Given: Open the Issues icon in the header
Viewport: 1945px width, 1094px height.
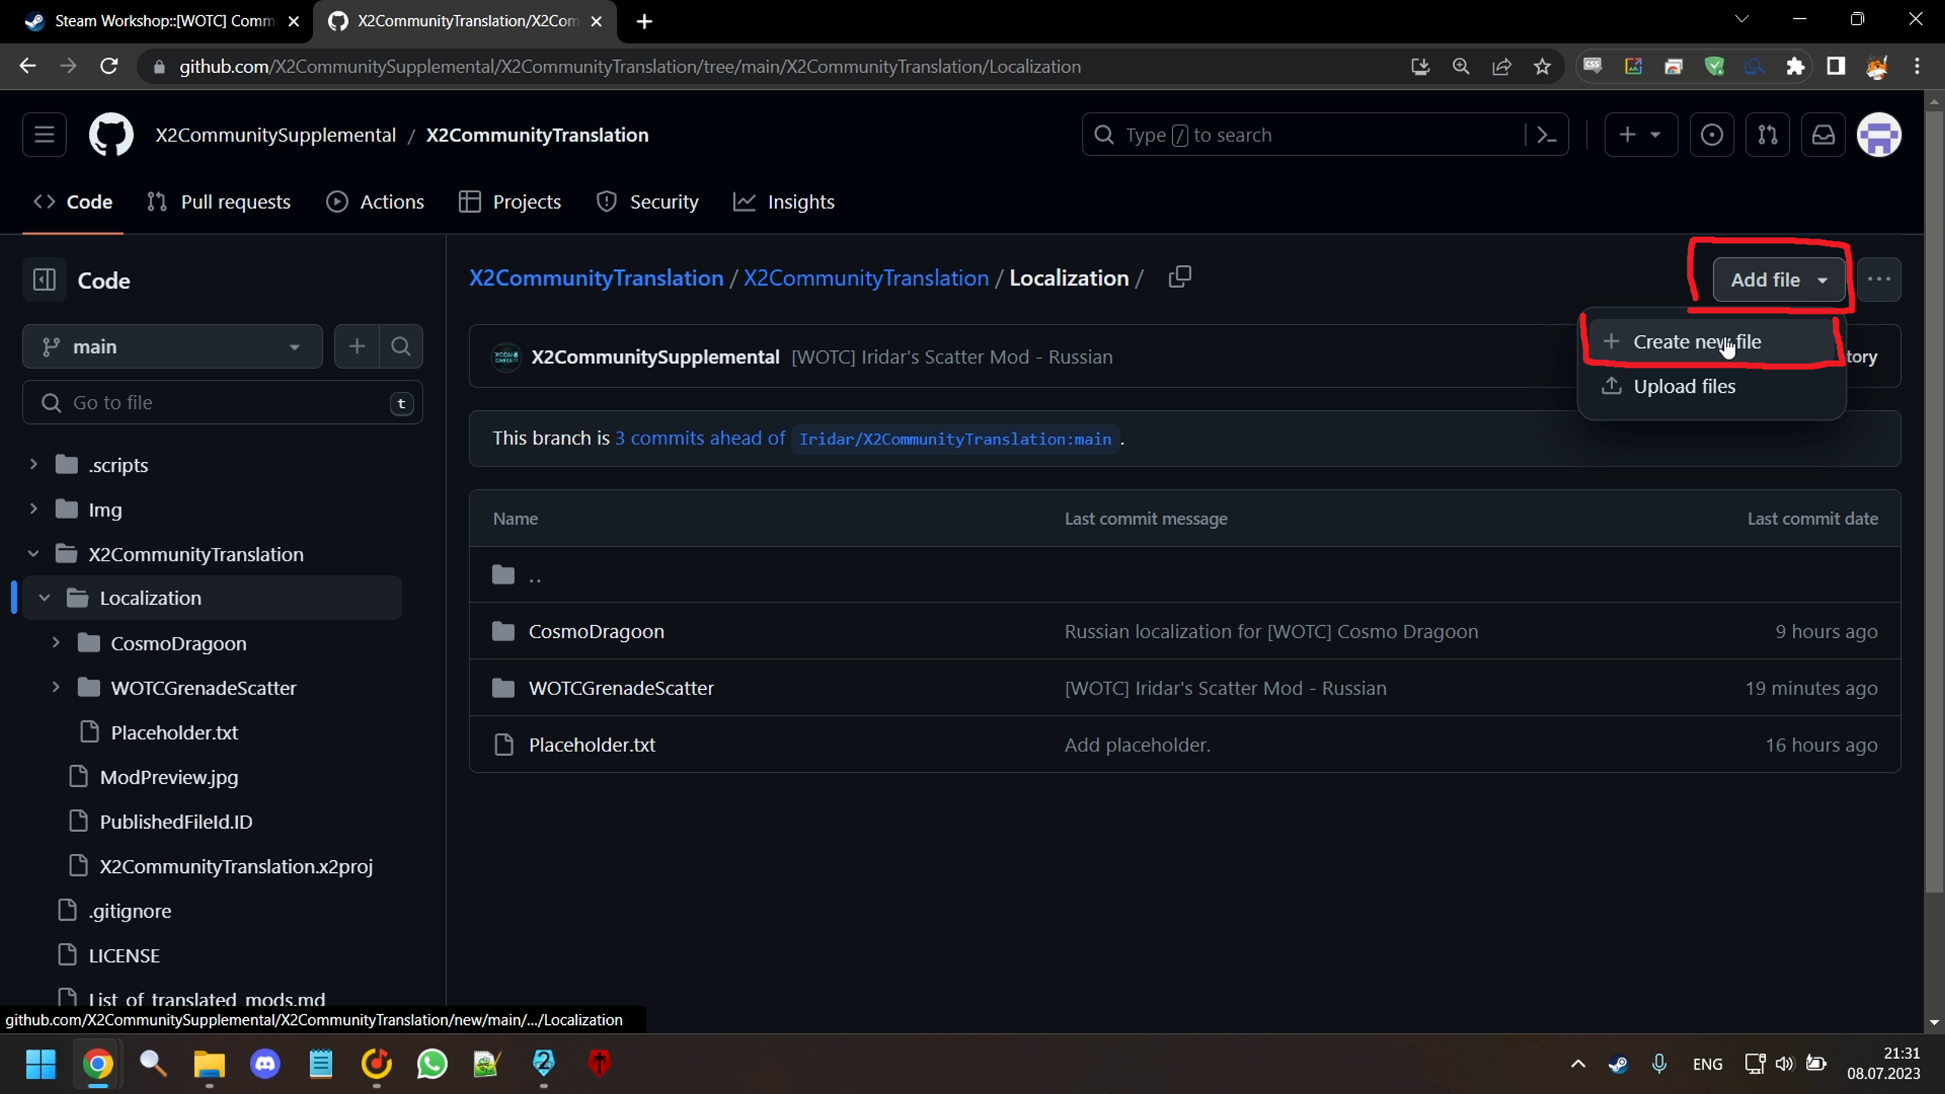Looking at the screenshot, I should [x=1711, y=134].
